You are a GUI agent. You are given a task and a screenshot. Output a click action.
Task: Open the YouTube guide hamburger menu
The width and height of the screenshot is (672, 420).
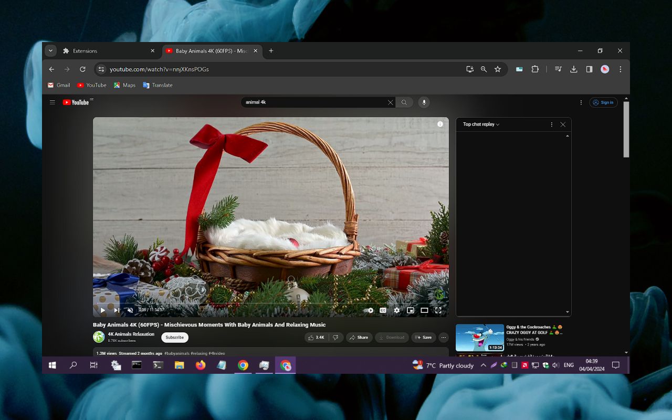[52, 102]
